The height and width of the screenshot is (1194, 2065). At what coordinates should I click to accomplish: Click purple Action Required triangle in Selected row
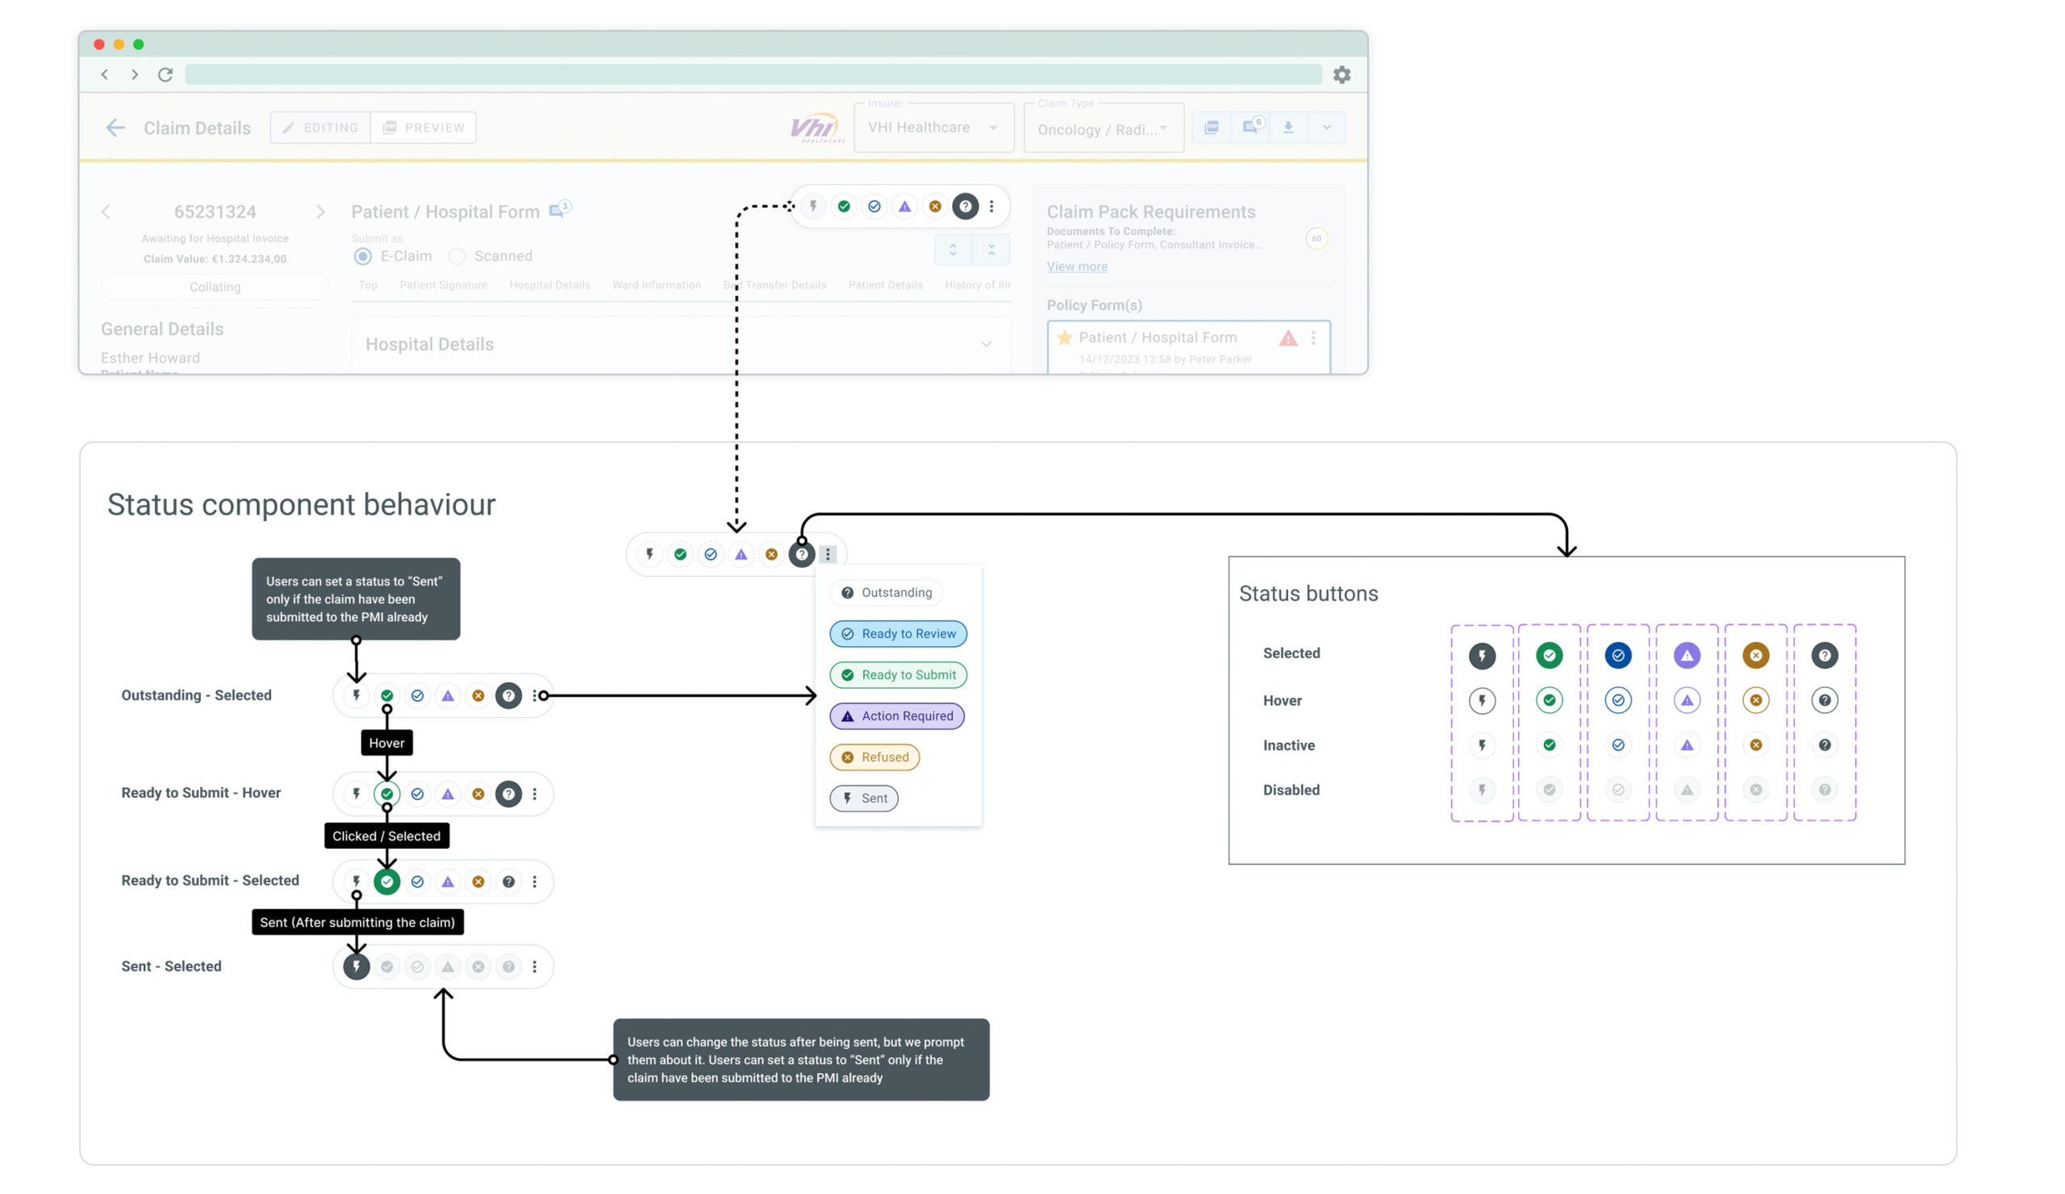[x=1687, y=656]
